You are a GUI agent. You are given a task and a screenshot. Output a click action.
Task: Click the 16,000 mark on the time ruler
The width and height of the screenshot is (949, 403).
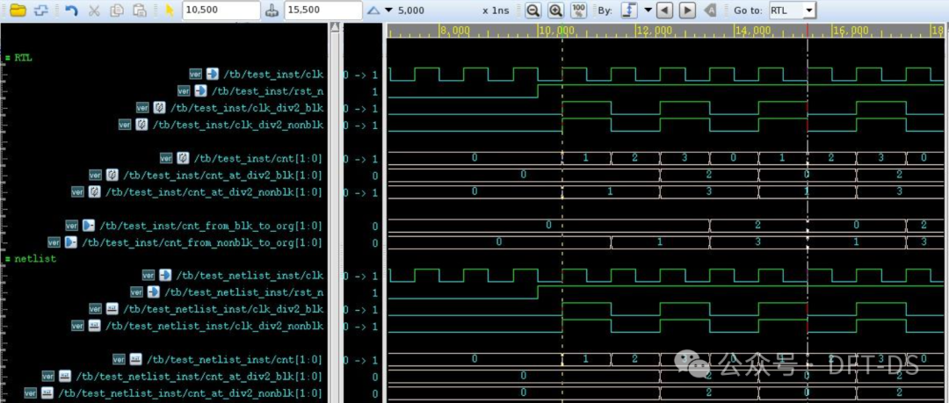tap(851, 31)
